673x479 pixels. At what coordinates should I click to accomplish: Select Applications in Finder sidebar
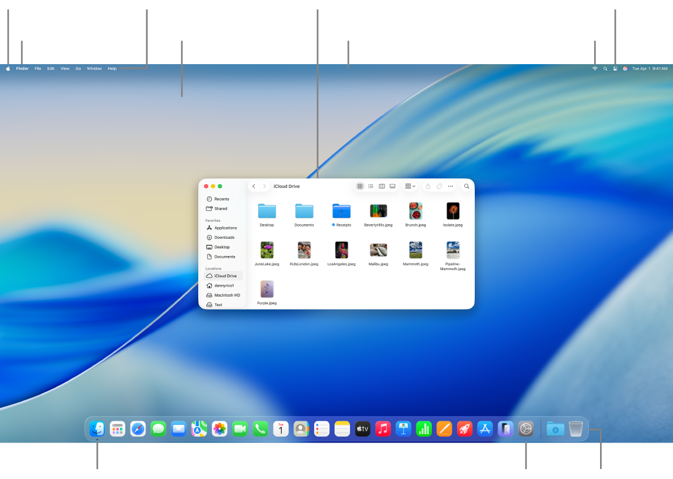(223, 228)
